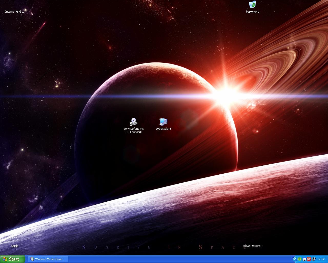Click the locked window tray icon
The height and width of the screenshot is (263, 328).
(x=304, y=259)
